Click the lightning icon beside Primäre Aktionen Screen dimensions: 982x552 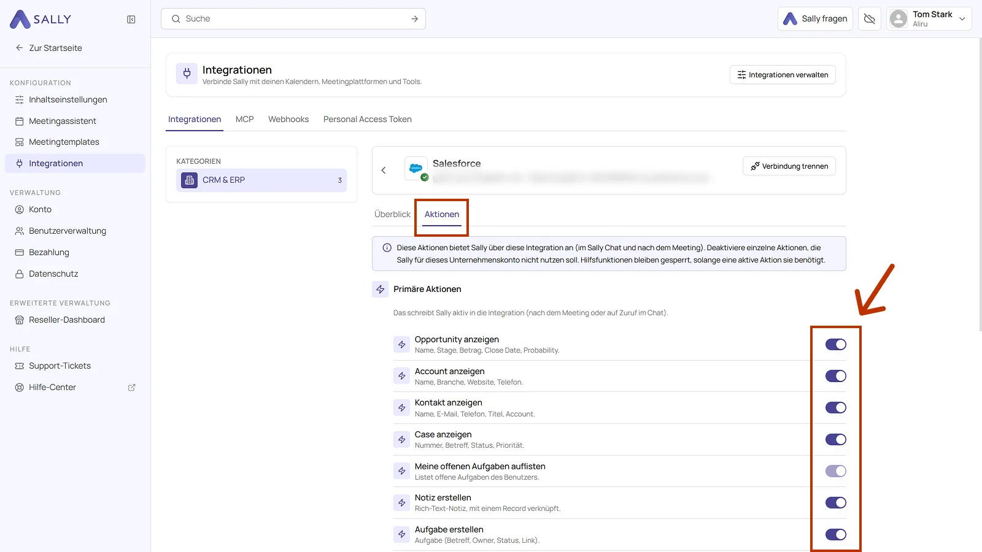[x=381, y=289]
